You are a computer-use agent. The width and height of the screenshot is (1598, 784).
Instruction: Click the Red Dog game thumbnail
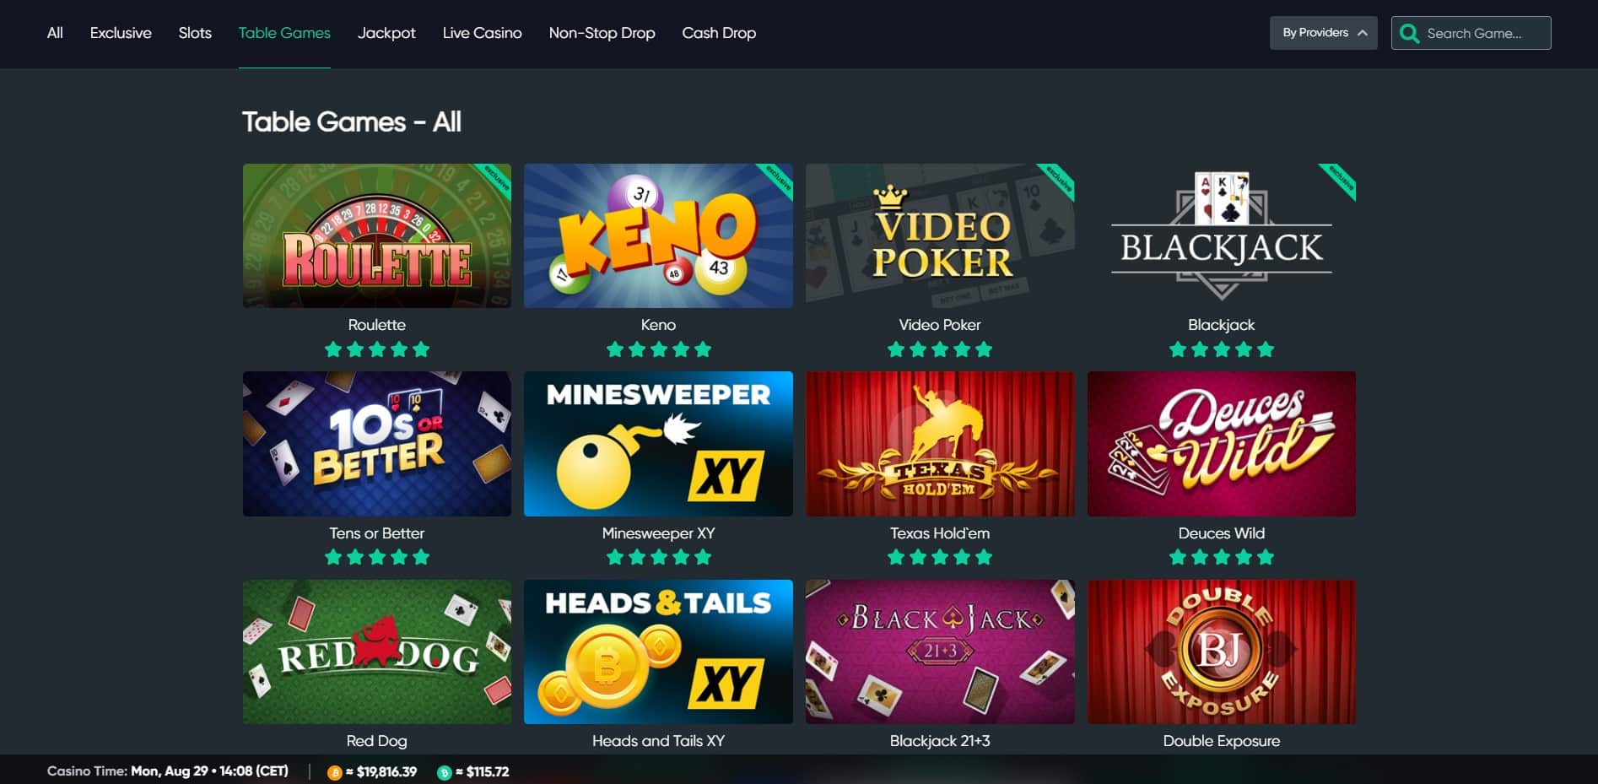pos(376,652)
